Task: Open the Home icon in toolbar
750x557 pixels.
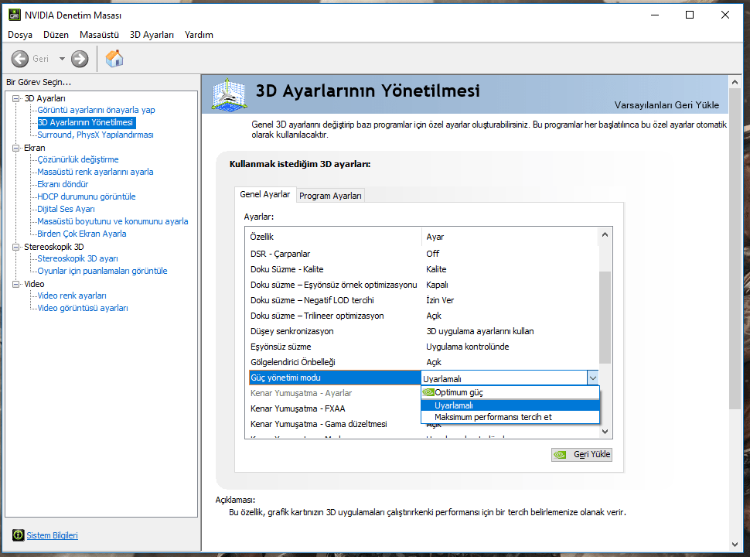Action: 114,58
